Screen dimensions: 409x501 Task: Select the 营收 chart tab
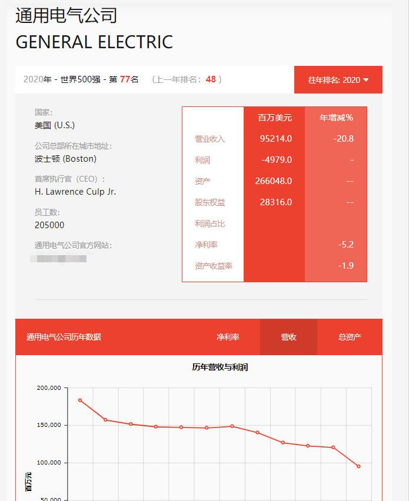pyautogui.click(x=288, y=337)
